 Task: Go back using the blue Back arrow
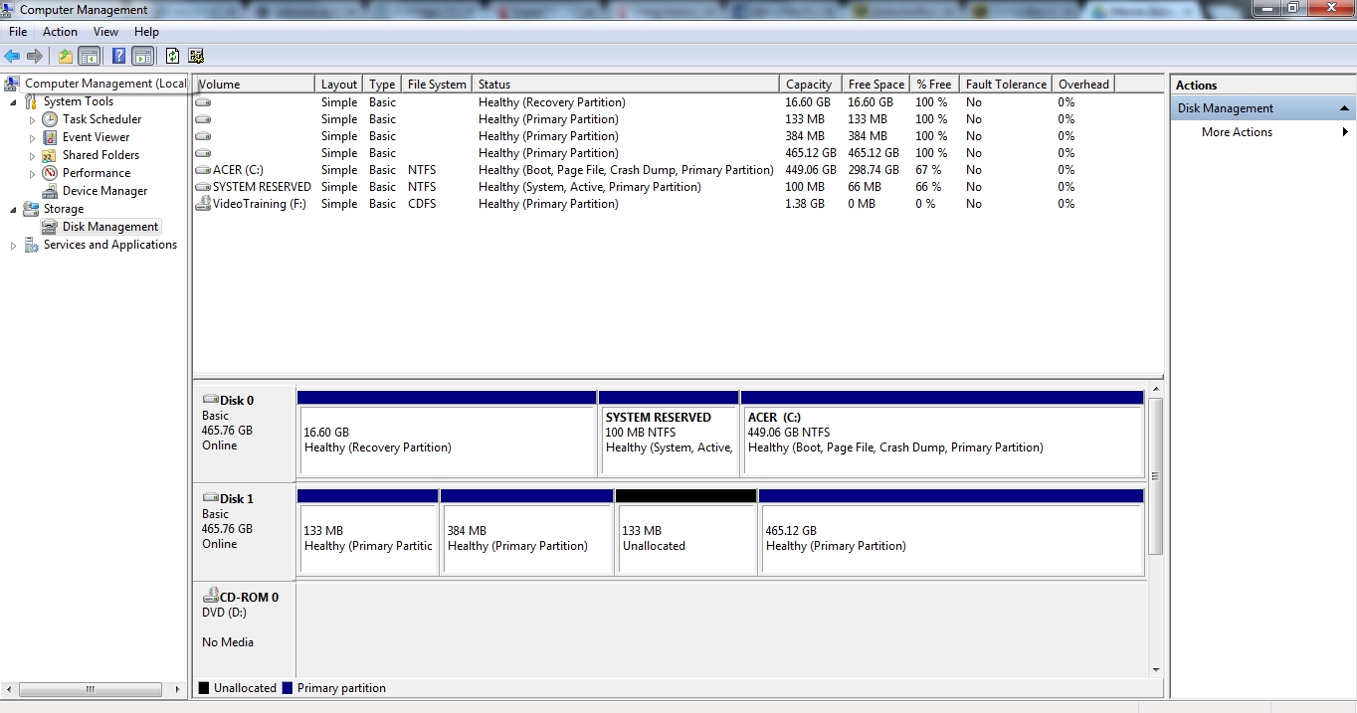[x=12, y=56]
